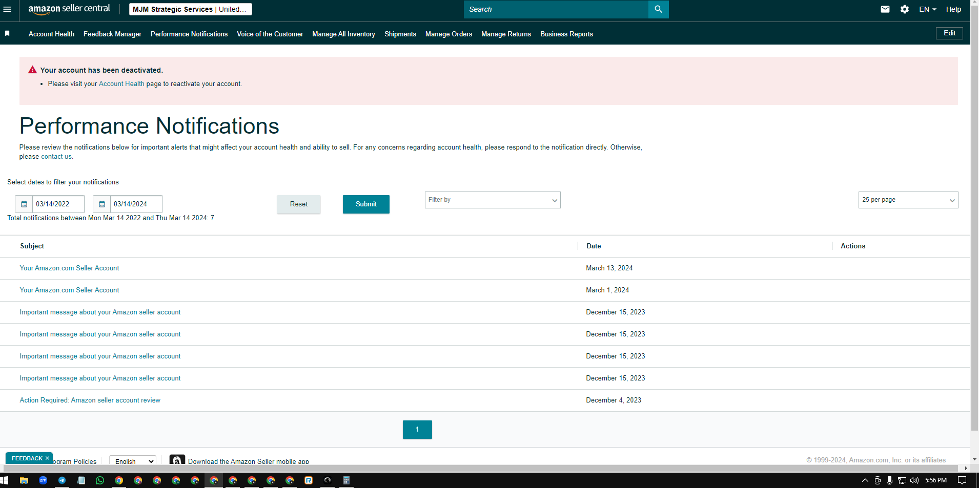This screenshot has height=488, width=979.
Task: Open the end date calendar picker icon
Action: click(x=102, y=204)
